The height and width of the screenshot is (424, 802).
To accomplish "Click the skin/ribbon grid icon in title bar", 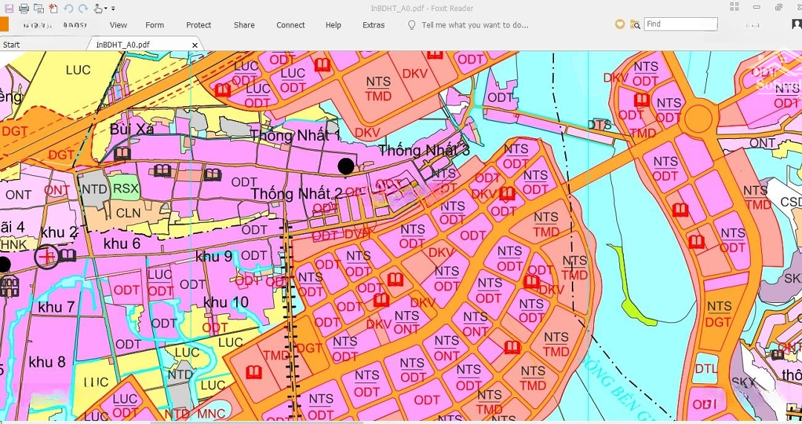I will coord(734,7).
